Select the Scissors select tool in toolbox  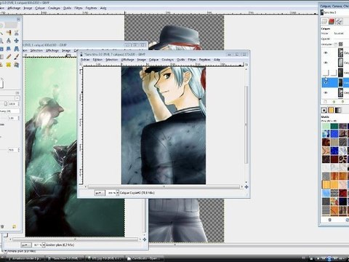coord(17,33)
